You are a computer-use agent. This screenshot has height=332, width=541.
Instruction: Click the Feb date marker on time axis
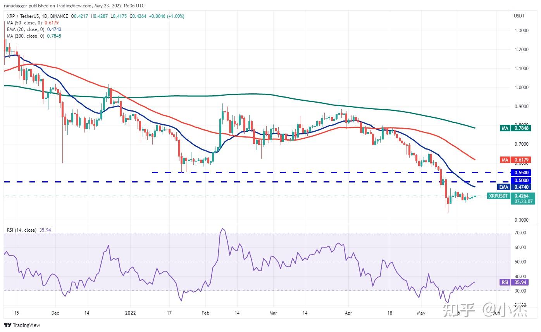coord(206,313)
